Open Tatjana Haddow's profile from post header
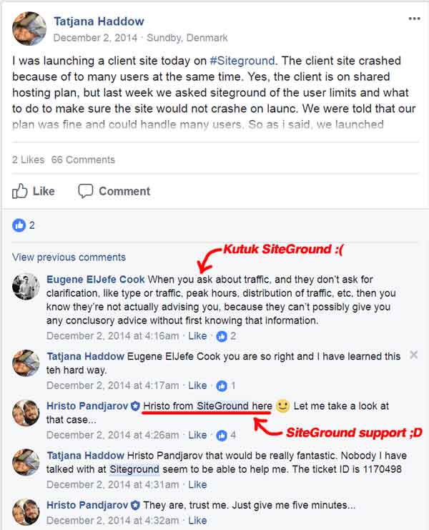The height and width of the screenshot is (530, 429). coord(99,21)
